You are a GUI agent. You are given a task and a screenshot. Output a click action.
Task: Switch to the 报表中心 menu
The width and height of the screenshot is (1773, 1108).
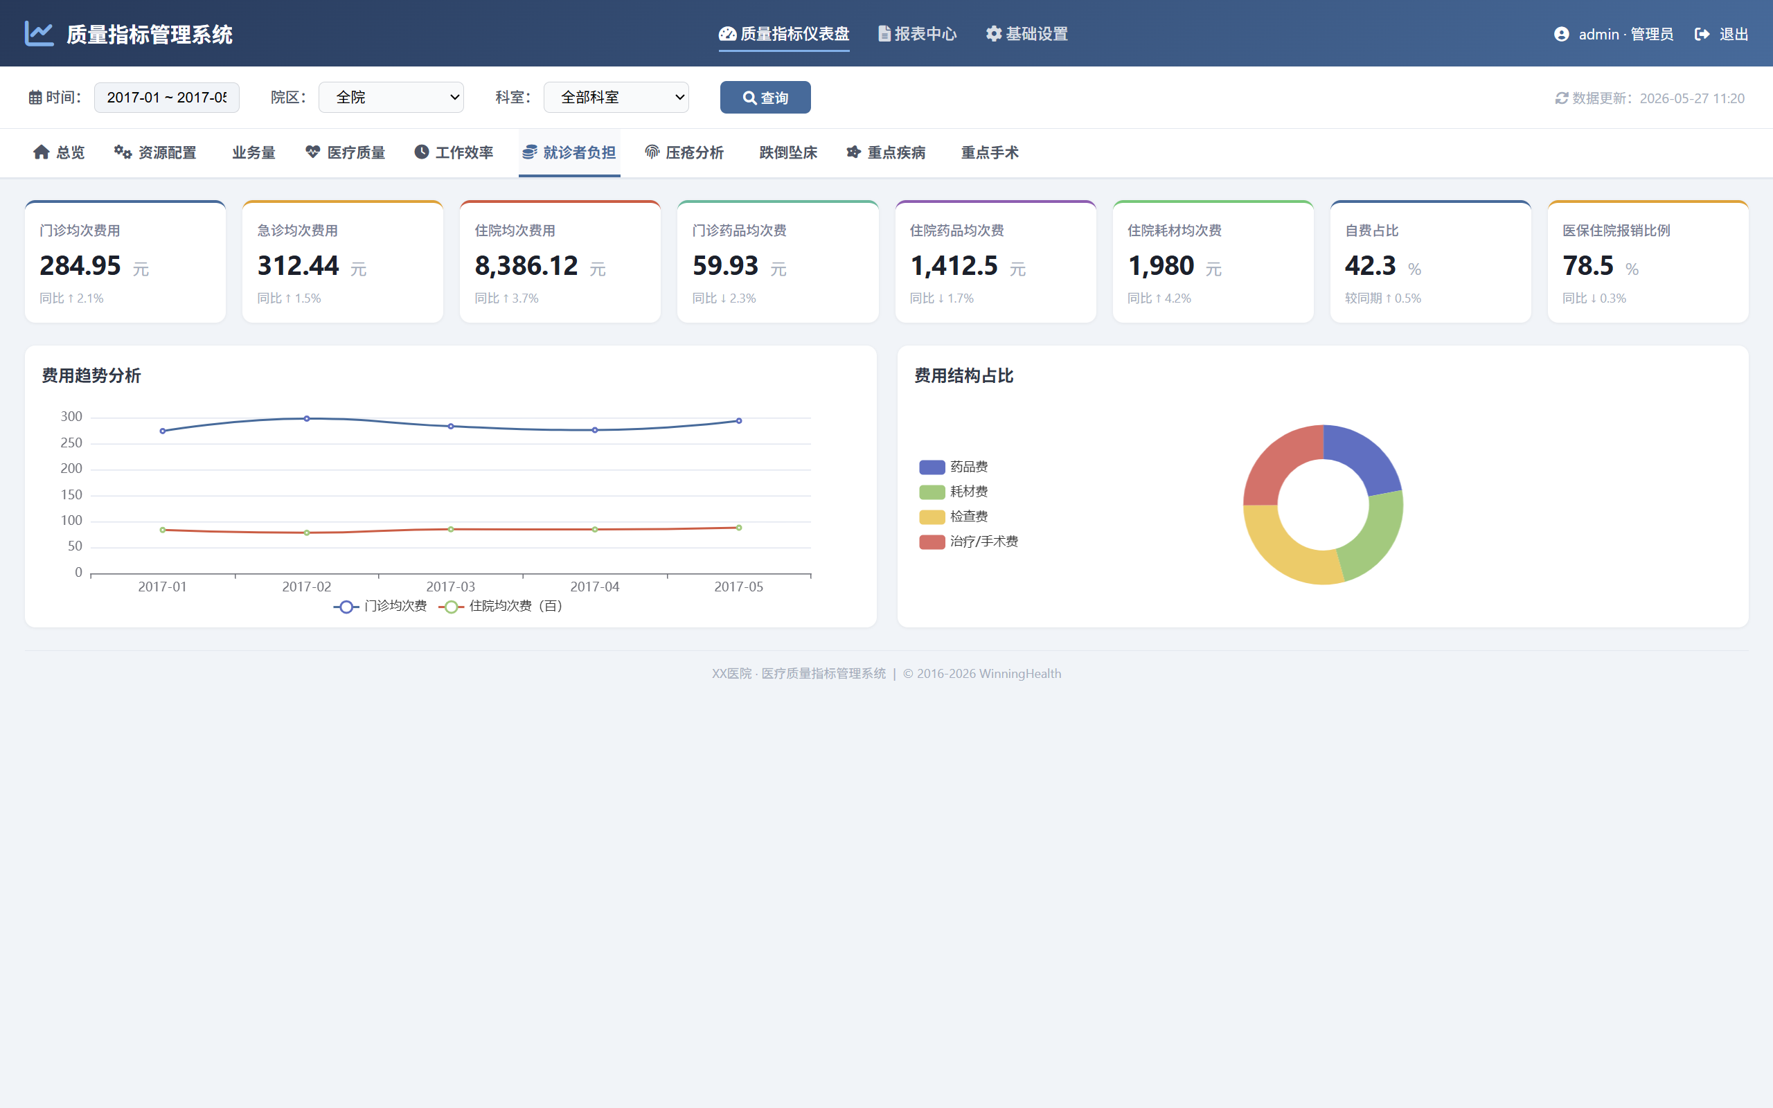pos(917,35)
